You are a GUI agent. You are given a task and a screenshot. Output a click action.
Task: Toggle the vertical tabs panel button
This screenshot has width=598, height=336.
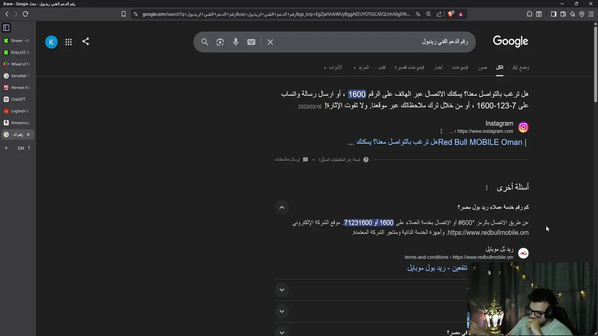[x=6, y=28]
